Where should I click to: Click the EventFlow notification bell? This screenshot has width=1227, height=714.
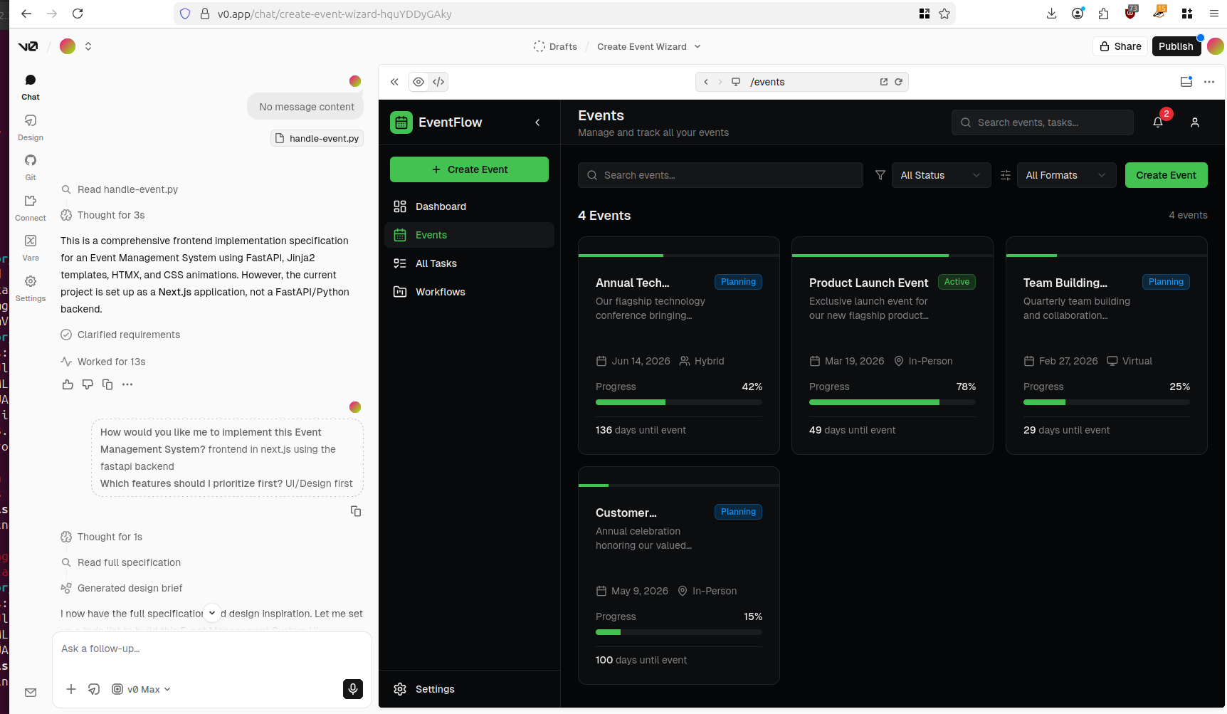point(1158,122)
